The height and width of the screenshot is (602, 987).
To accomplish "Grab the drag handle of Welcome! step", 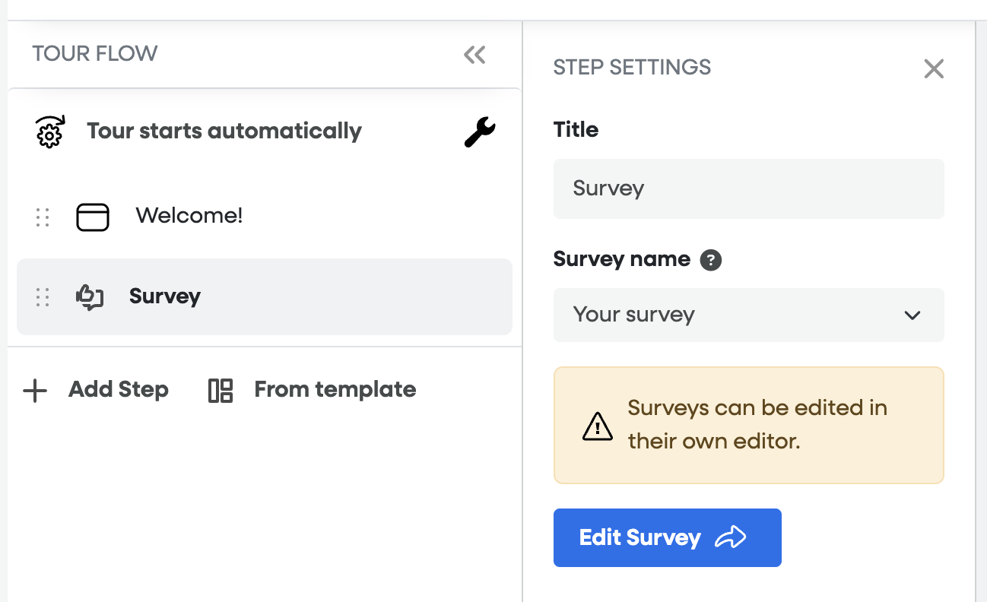I will click(x=43, y=217).
